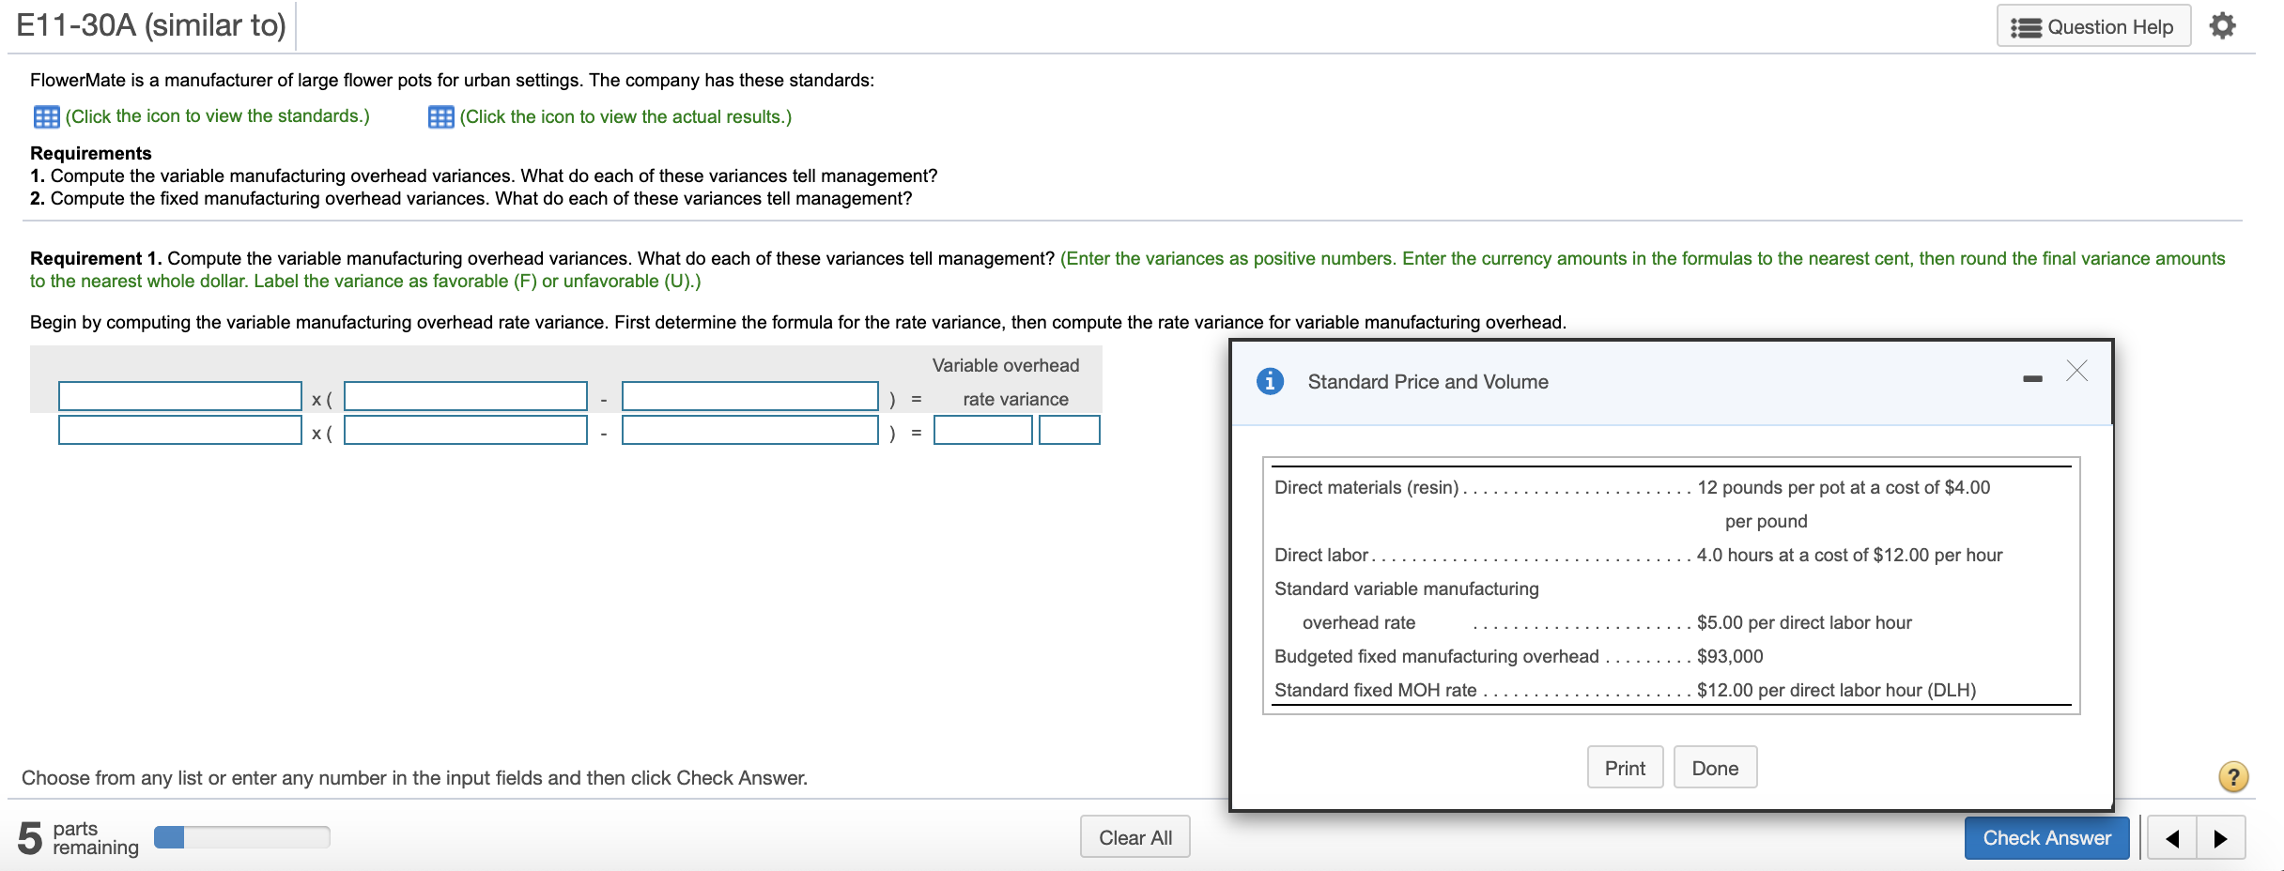Go to next question arrow
Image resolution: width=2284 pixels, height=871 pixels.
(x=2220, y=838)
